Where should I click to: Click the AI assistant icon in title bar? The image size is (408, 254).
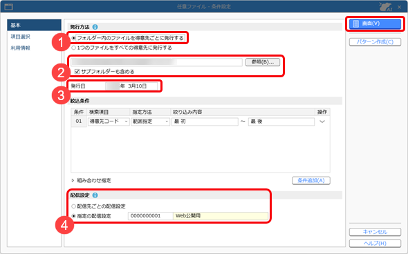click(x=386, y=6)
